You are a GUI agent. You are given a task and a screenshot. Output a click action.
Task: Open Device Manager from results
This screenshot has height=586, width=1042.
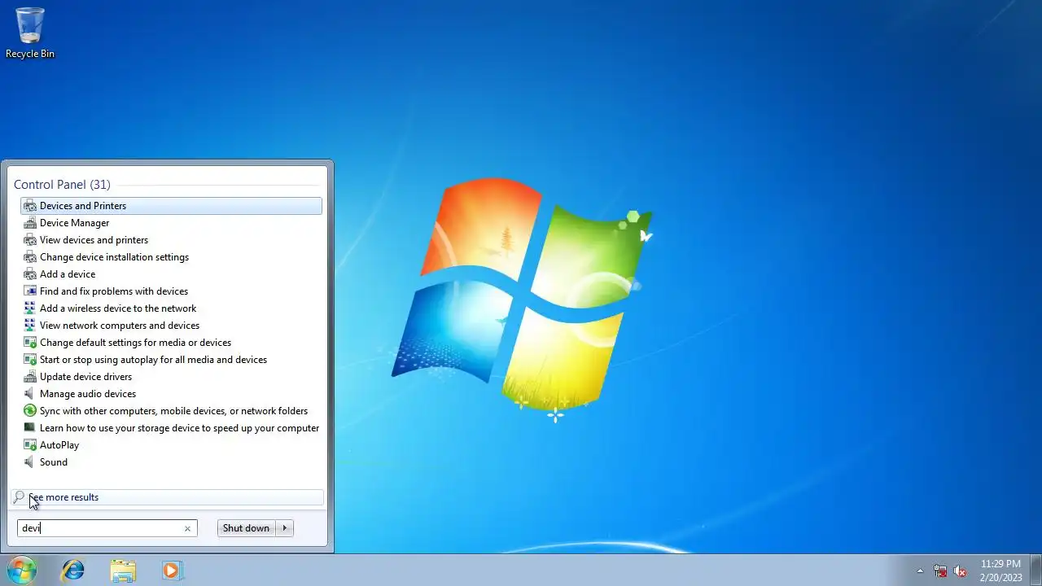(171, 223)
